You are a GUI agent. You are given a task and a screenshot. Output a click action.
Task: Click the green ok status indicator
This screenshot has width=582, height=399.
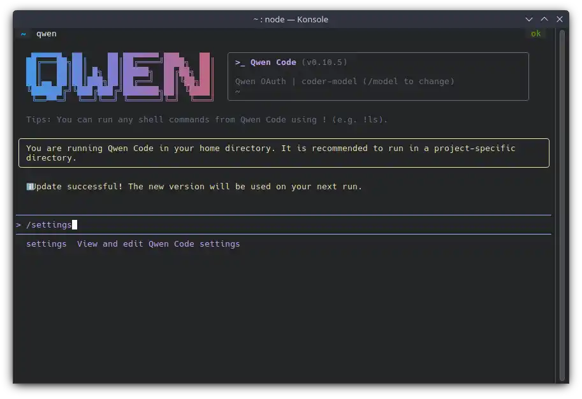pyautogui.click(x=535, y=34)
